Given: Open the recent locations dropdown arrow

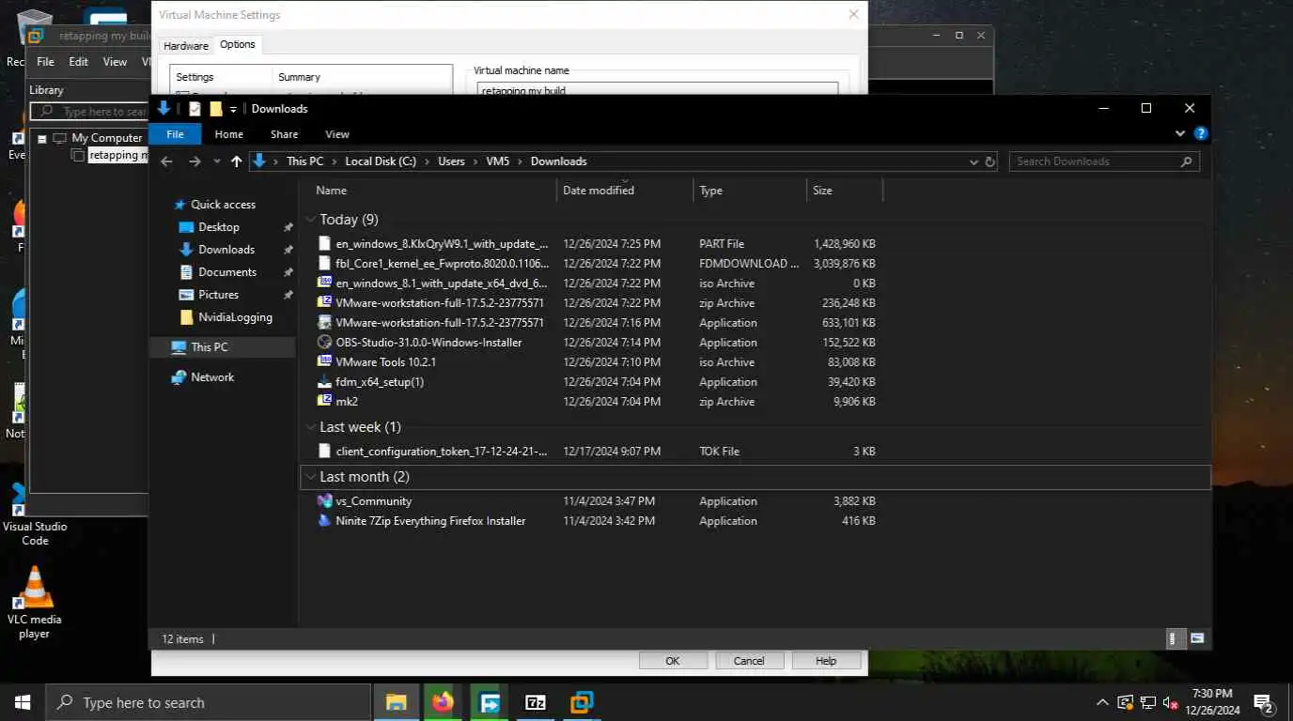Looking at the screenshot, I should click(216, 161).
